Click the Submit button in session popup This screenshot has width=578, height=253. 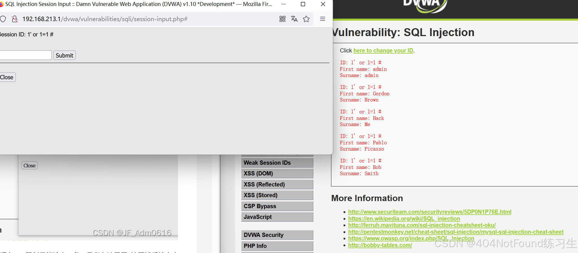[x=64, y=55]
